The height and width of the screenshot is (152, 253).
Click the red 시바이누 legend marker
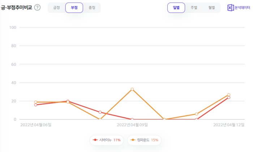click(x=95, y=140)
